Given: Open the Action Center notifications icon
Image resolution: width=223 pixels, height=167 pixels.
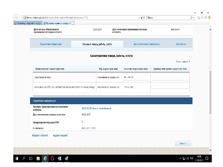Looking at the screenshot, I should pyautogui.click(x=207, y=158).
